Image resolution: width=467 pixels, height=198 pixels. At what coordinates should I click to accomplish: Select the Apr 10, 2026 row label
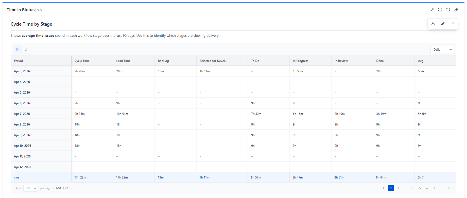click(23, 146)
